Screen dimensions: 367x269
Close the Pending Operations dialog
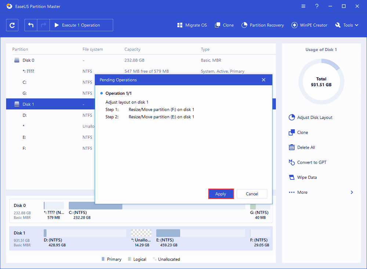(x=264, y=80)
